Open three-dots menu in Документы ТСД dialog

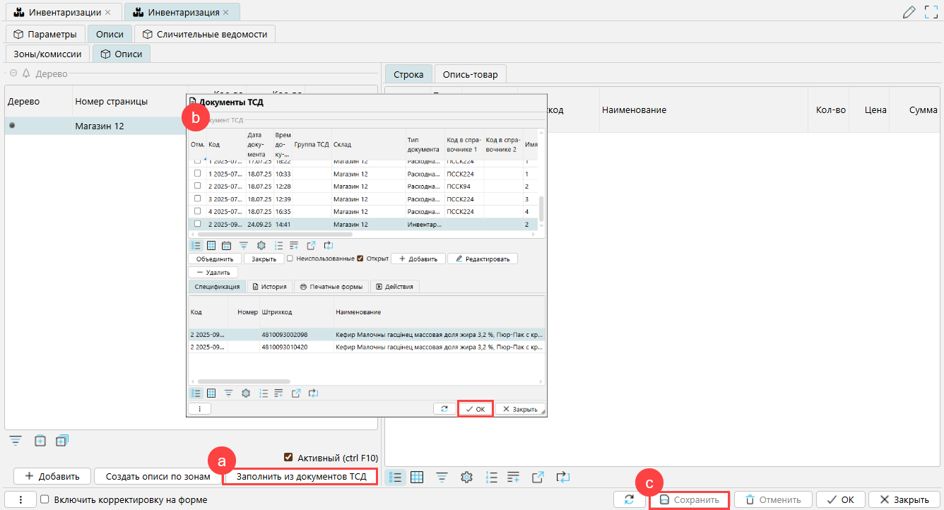pos(199,408)
